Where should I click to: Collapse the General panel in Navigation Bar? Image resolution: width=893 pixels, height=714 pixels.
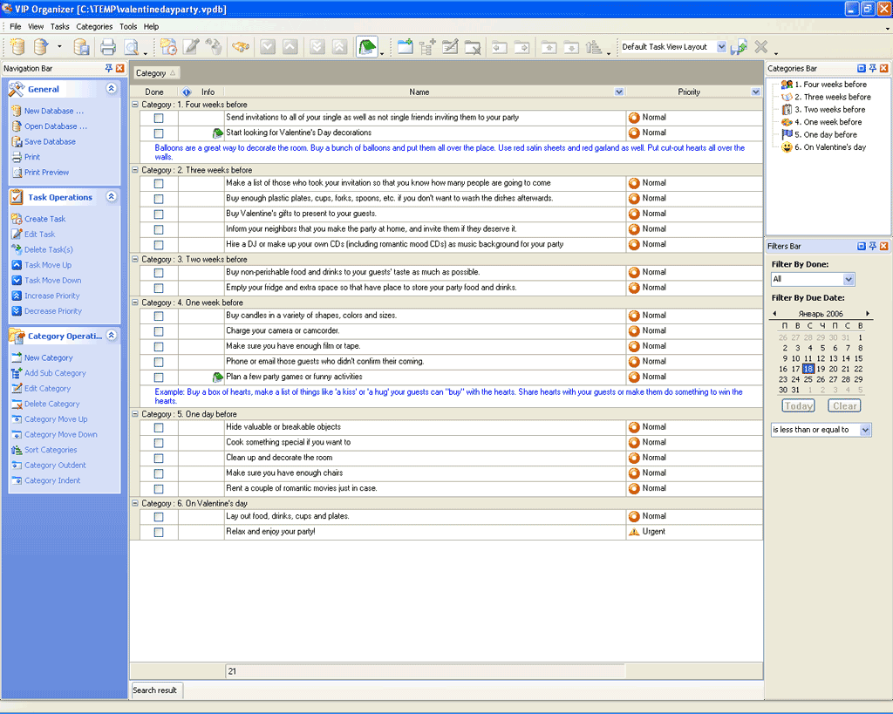(111, 89)
